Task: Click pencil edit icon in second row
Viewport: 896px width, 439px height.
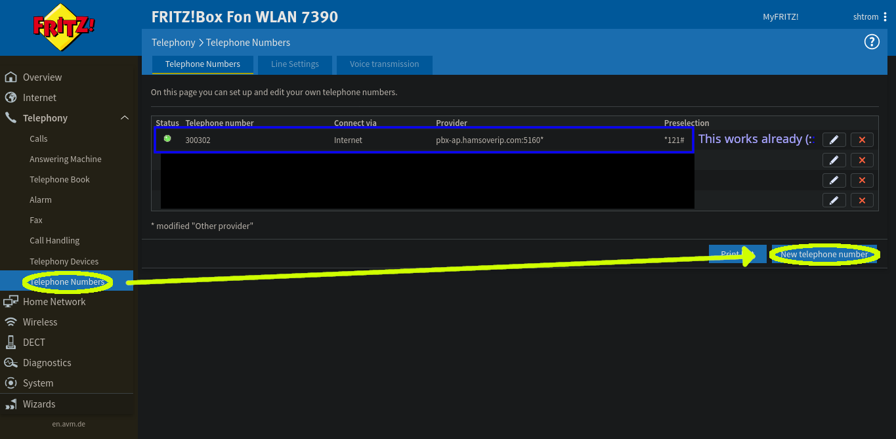Action: point(834,160)
